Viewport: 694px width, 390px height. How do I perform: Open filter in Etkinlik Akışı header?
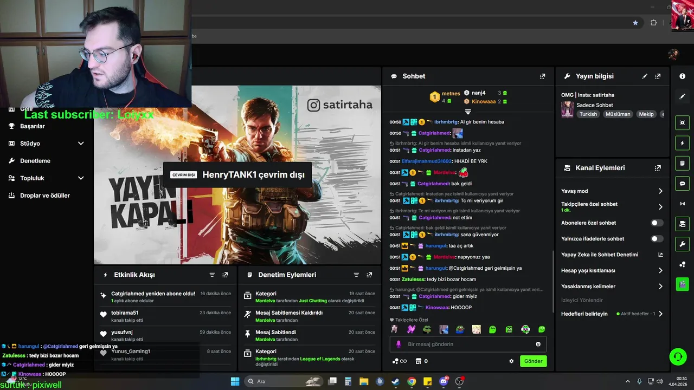(x=212, y=275)
